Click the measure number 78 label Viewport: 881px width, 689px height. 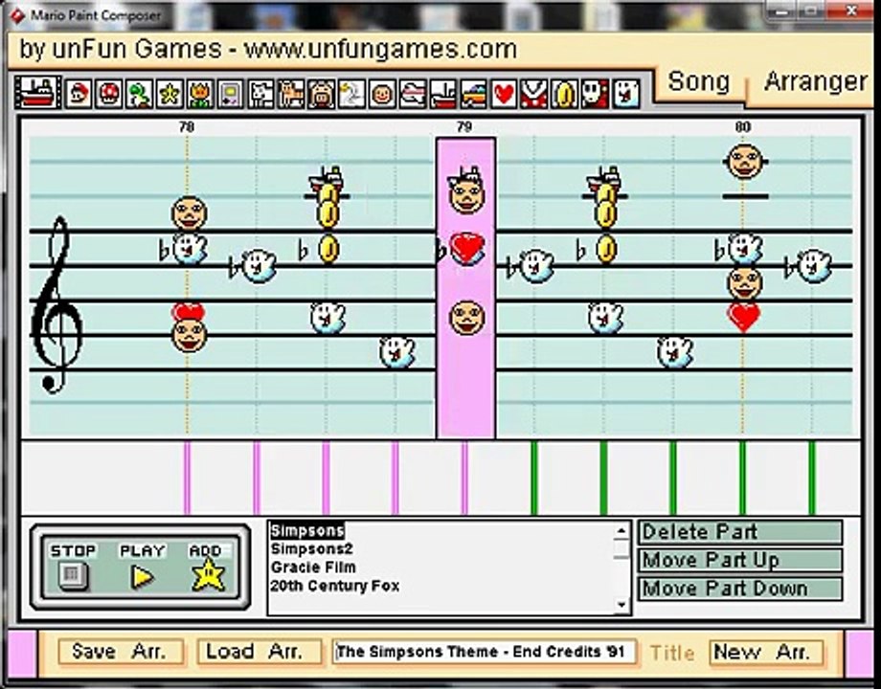[187, 127]
